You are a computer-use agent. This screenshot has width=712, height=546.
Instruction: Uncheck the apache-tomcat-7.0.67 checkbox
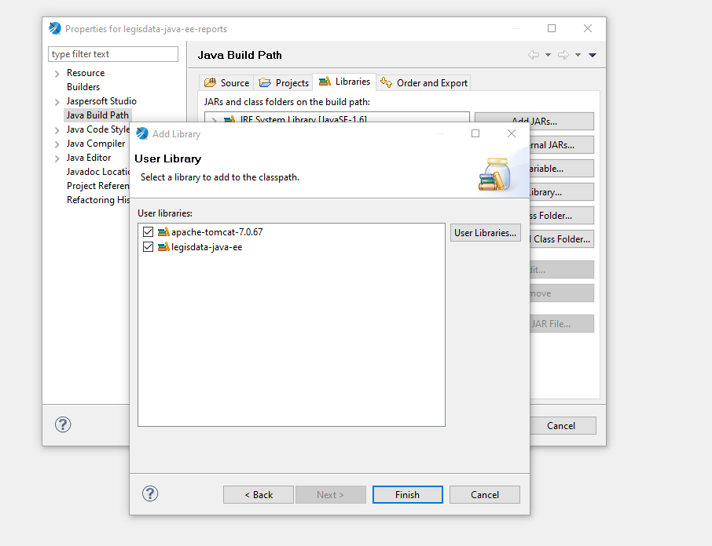coord(149,232)
